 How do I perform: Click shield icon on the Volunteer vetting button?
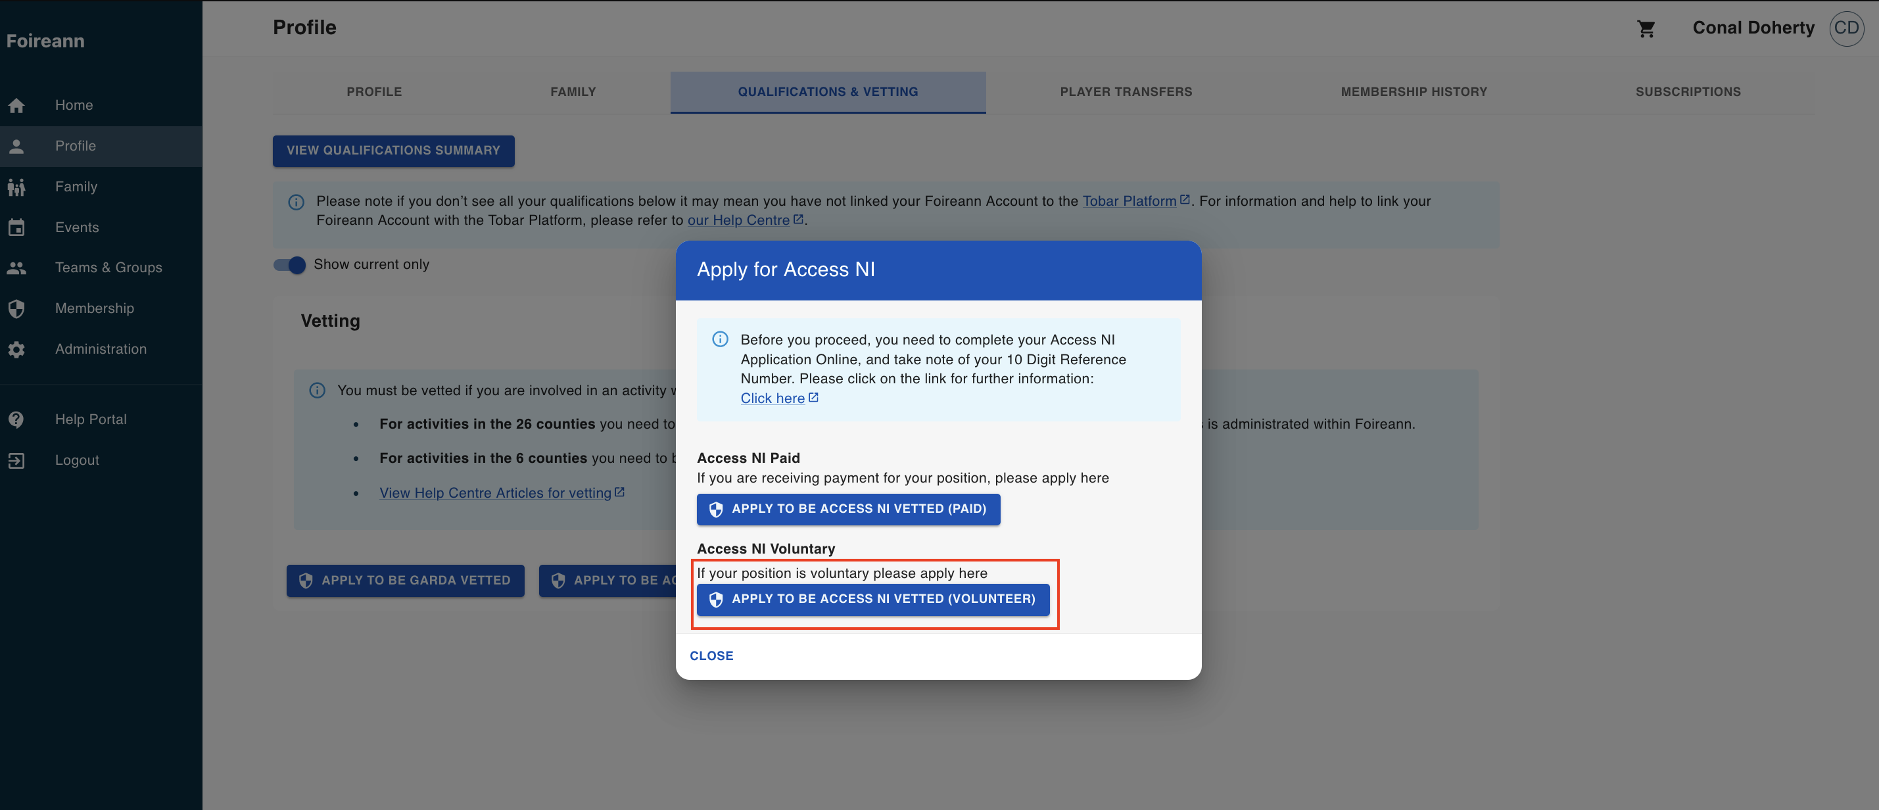point(715,599)
